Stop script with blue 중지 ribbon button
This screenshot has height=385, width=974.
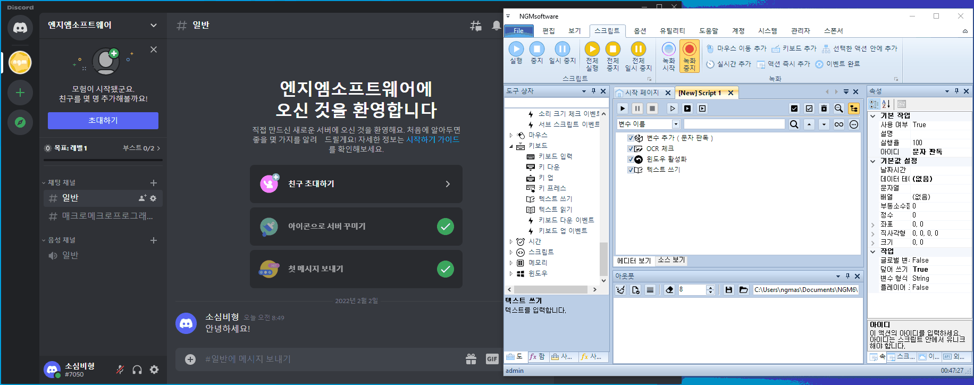[x=536, y=53]
